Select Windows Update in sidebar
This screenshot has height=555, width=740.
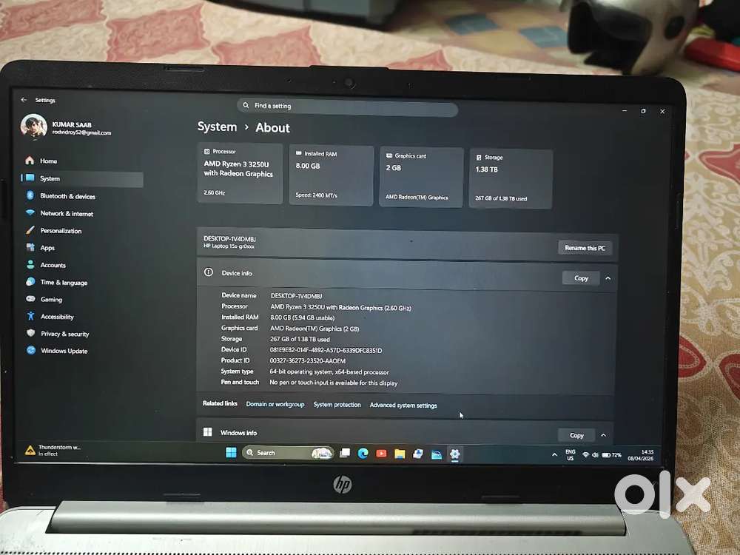click(x=64, y=351)
